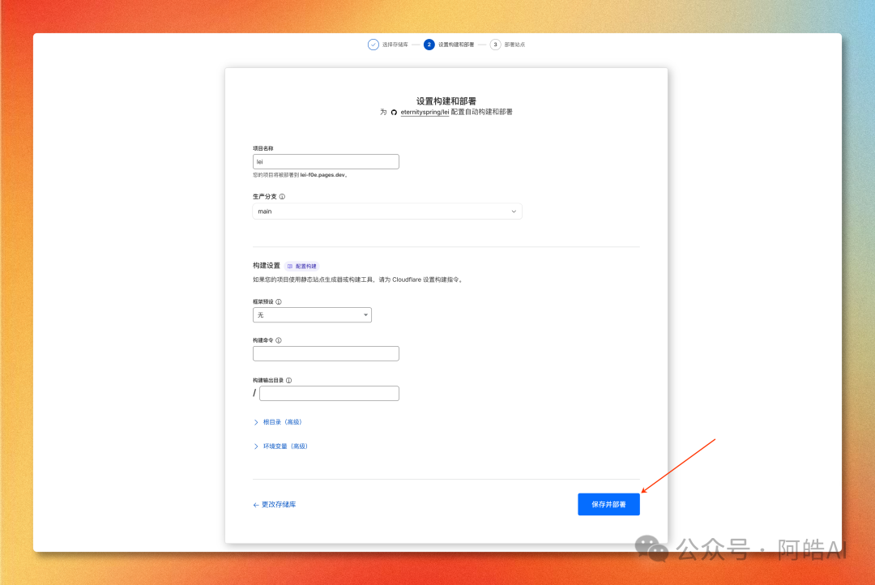Click the GitHub icon beside repository name

[x=394, y=112]
